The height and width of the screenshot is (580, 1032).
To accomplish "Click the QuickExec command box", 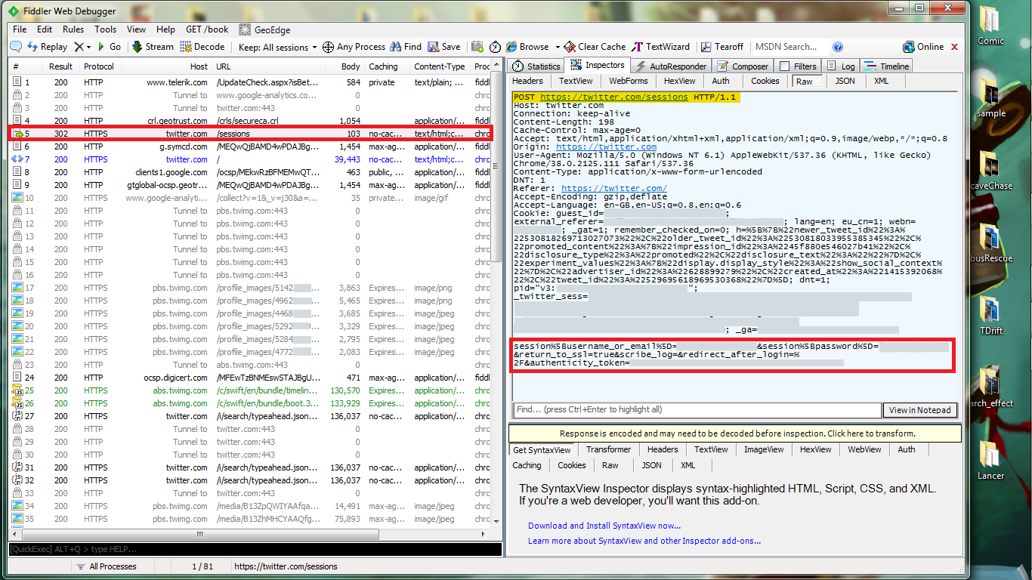I will [255, 550].
